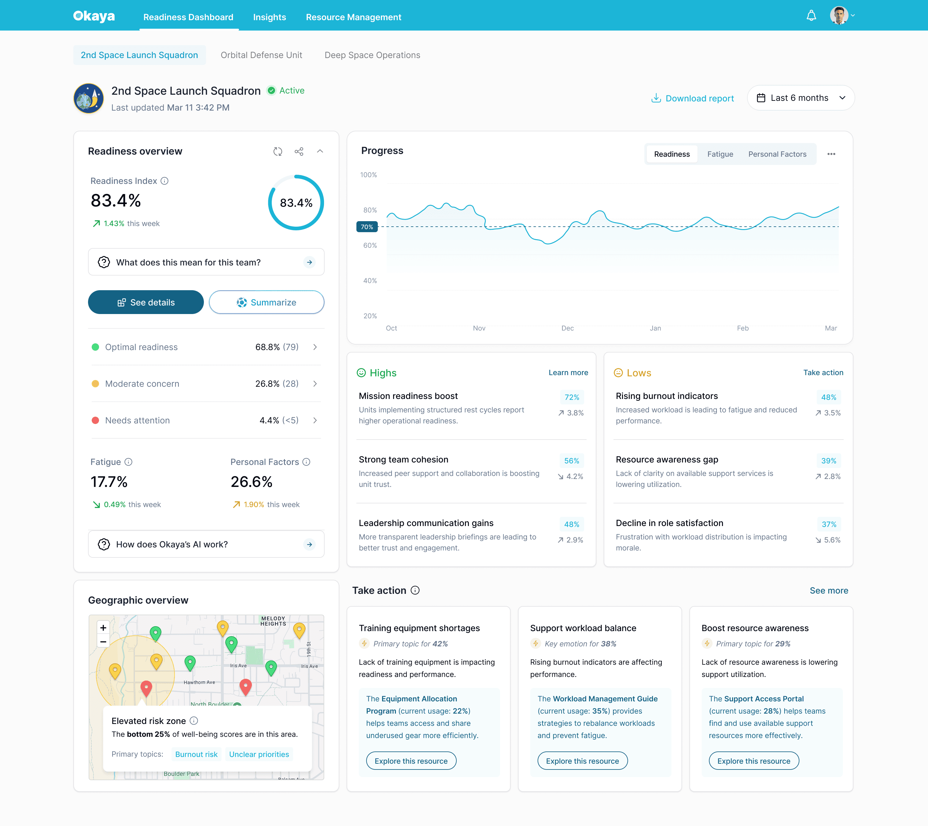Open the Insights navigation tab
This screenshot has height=826, width=928.
point(269,17)
